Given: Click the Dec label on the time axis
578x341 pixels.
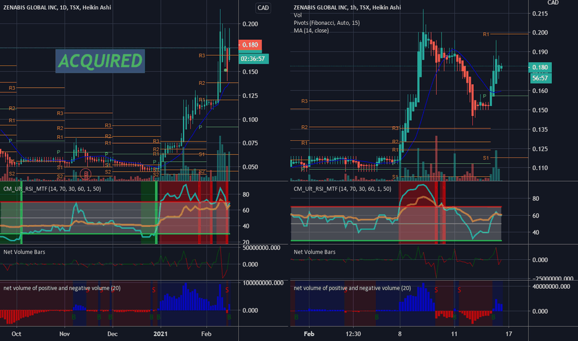Looking at the screenshot, I should click(112, 334).
